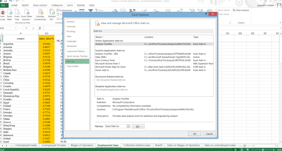Switch to Normal view in status bar
Image resolution: width=282 pixels, height=151 pixels.
pyautogui.click(x=236, y=150)
